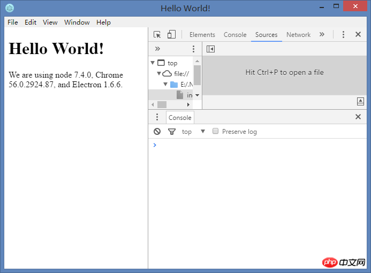371x273 pixels.
Task: Open the File menu
Action: (x=12, y=22)
